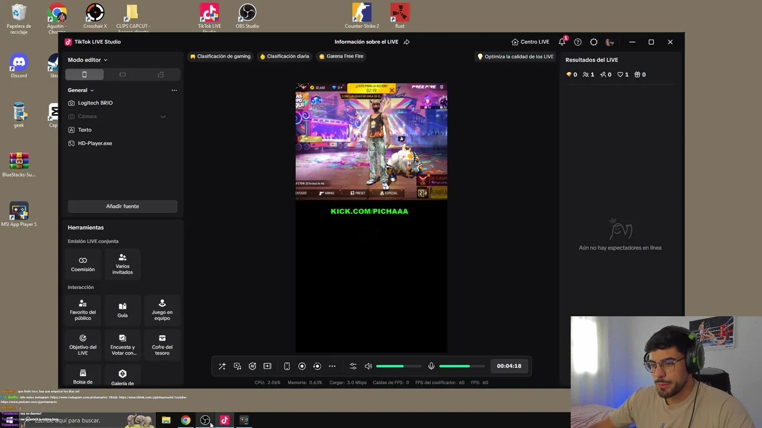This screenshot has width=762, height=428.
Task: Show the hidden Cámara source
Action: 163,117
